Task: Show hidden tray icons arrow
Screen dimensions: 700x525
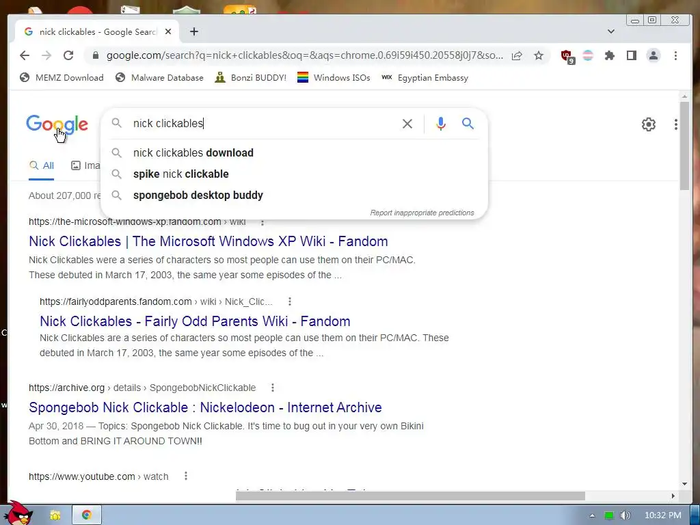Action: coord(593,515)
